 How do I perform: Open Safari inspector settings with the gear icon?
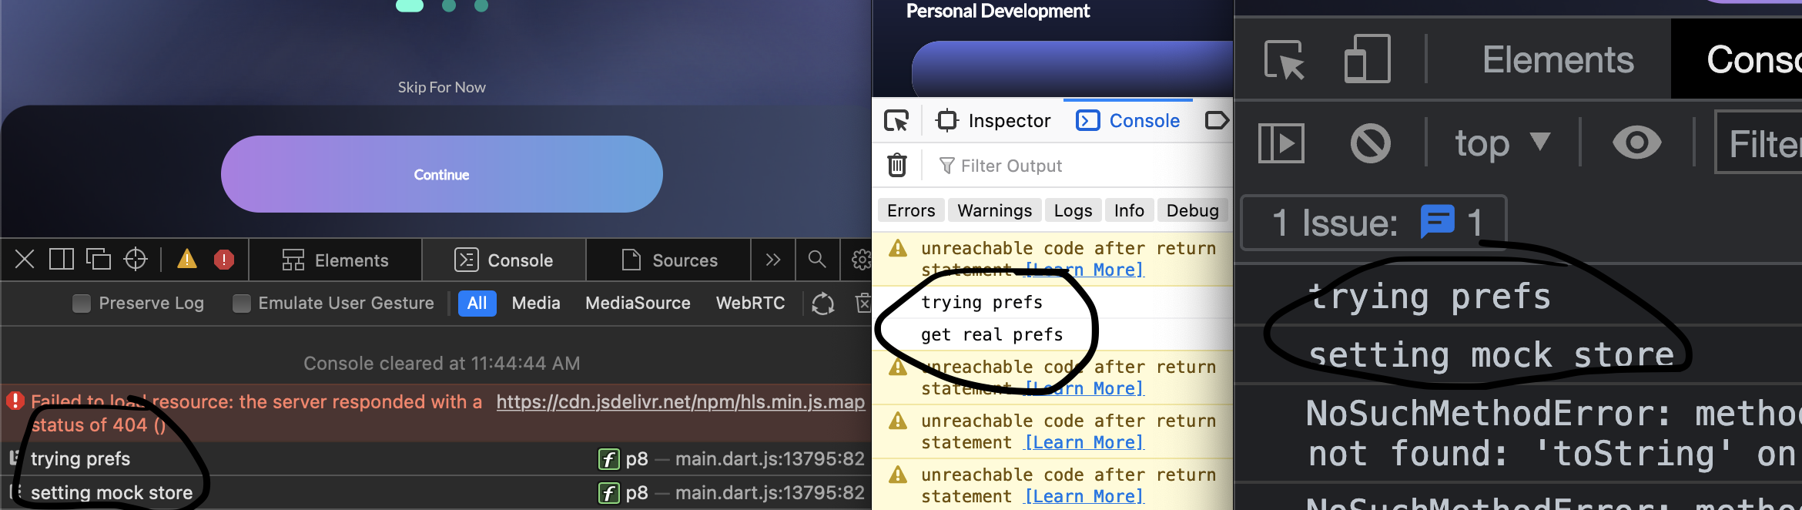[862, 260]
